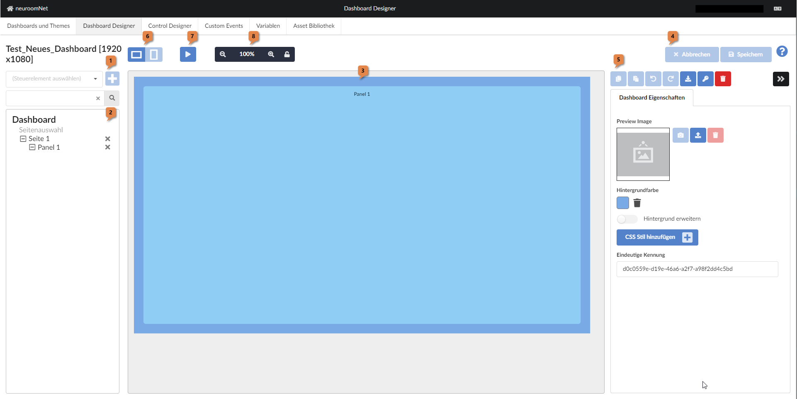Open the Steuerelement auswählen dropdown
The image size is (797, 399).
click(x=53, y=78)
